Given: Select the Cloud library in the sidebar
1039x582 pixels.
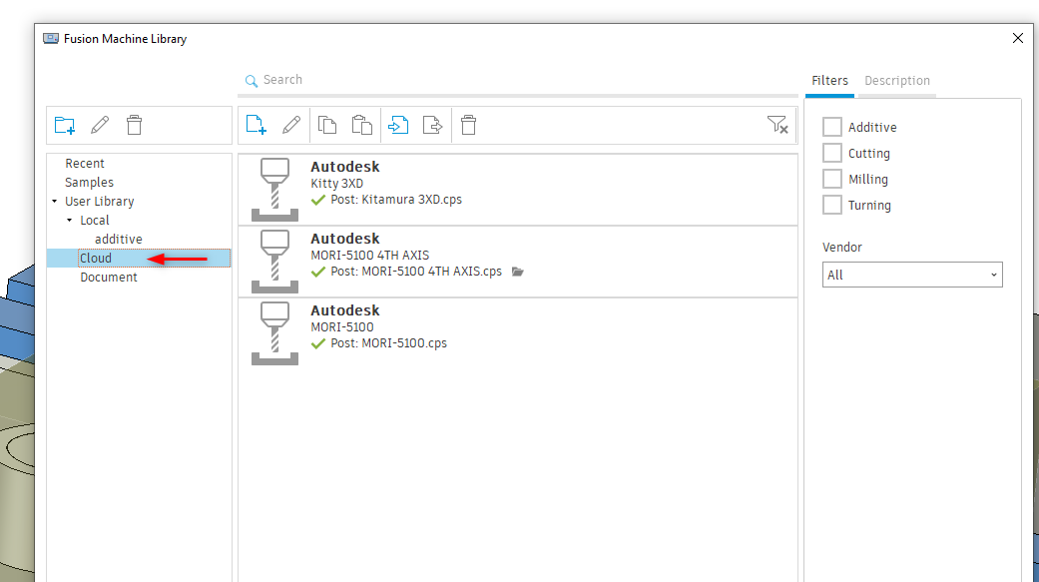Looking at the screenshot, I should pos(96,258).
